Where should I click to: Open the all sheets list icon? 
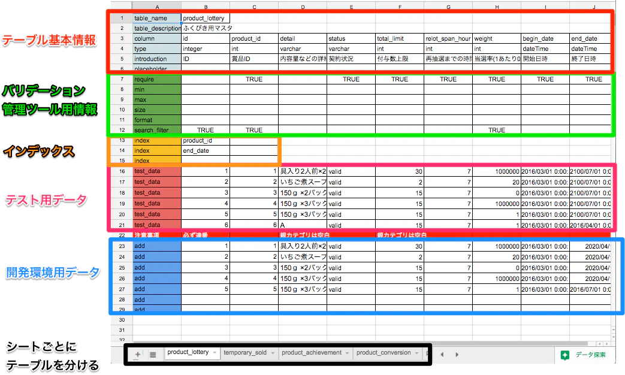153,354
